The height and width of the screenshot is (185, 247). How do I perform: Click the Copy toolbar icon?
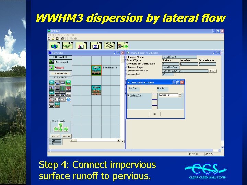pos(72,38)
